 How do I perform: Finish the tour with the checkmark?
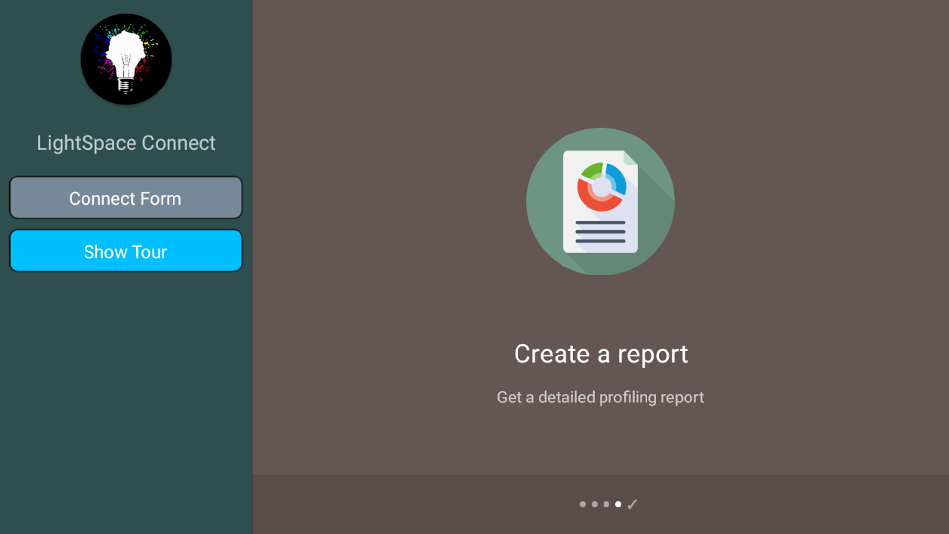coord(632,504)
